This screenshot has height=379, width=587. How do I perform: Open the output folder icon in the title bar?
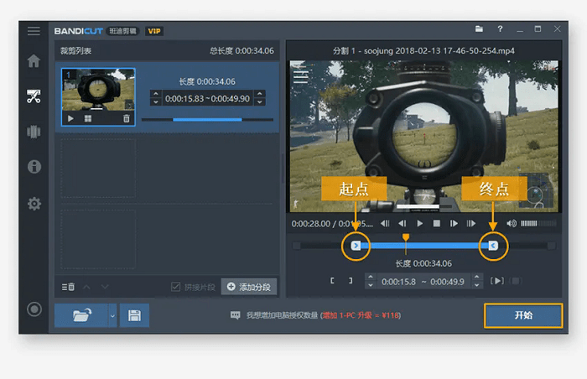[479, 29]
